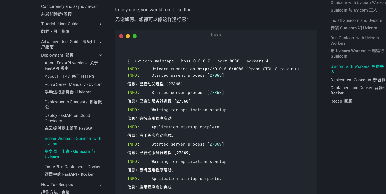Click the red terminal window dot
386x194 pixels.
(x=121, y=36)
